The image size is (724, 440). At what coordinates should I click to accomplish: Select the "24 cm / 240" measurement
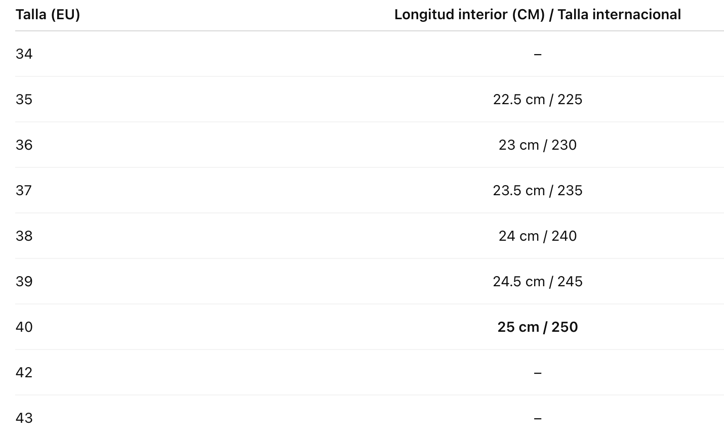tap(537, 236)
